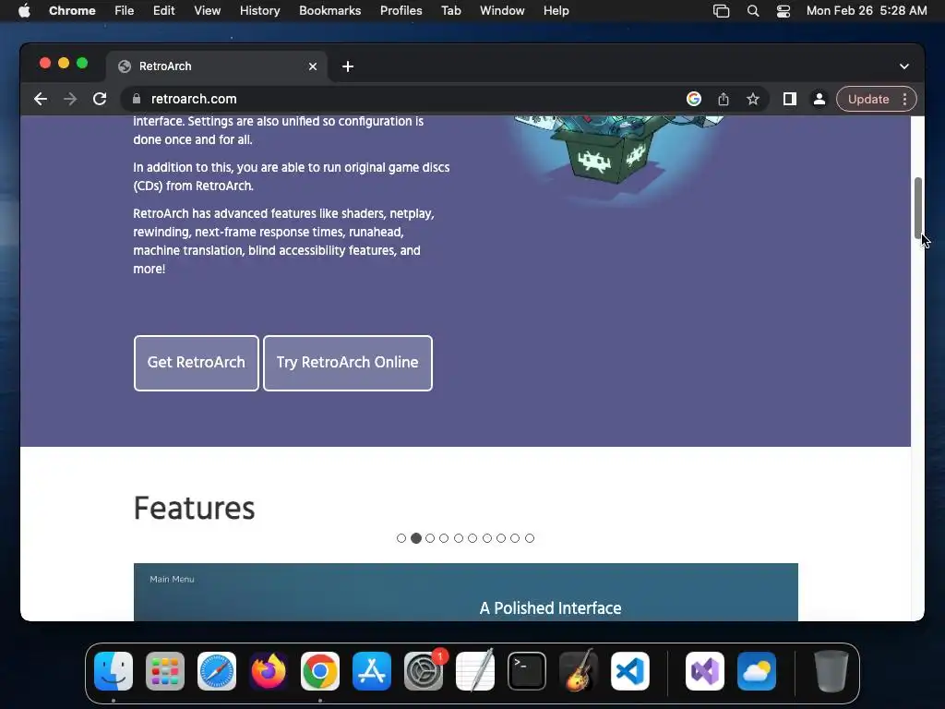Screen dimensions: 945x709
Task: Click the A Polished Interface feature slide
Action: pyautogui.click(x=466, y=592)
